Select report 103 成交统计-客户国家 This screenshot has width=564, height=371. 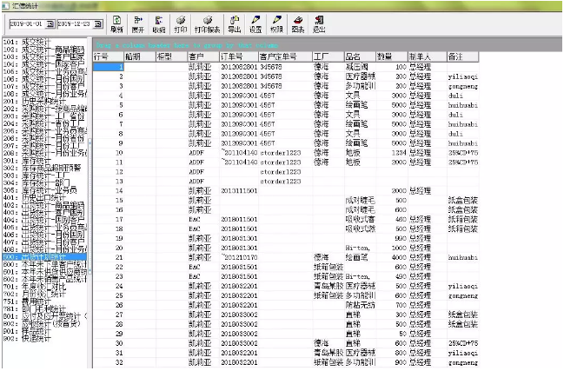click(43, 56)
